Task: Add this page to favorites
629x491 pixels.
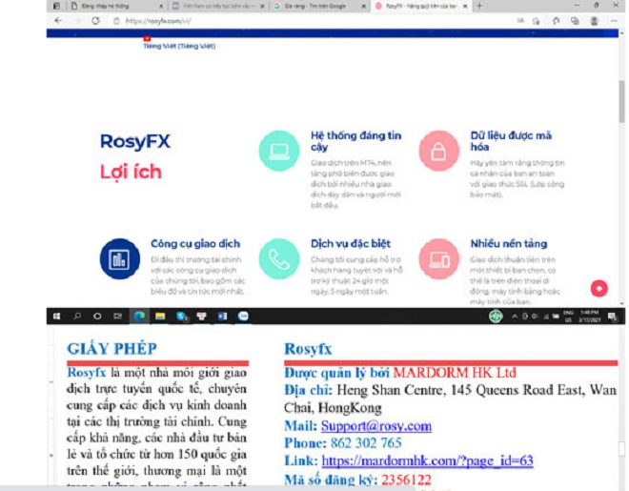Action: click(x=536, y=21)
